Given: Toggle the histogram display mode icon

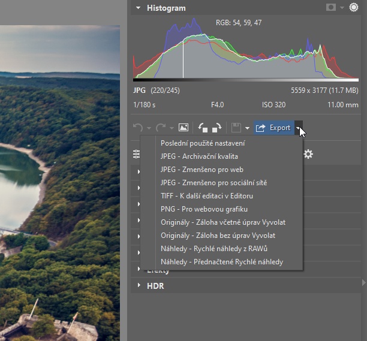Looking at the screenshot, I should [331, 7].
